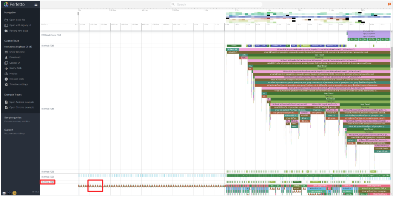Click the Open Chrome example link
Screen dimensions: 393x197
pos(21,107)
